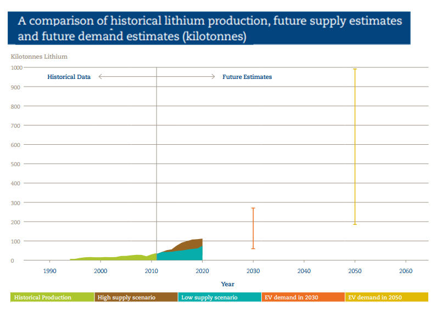Click the Future Estimates label

pos(247,77)
